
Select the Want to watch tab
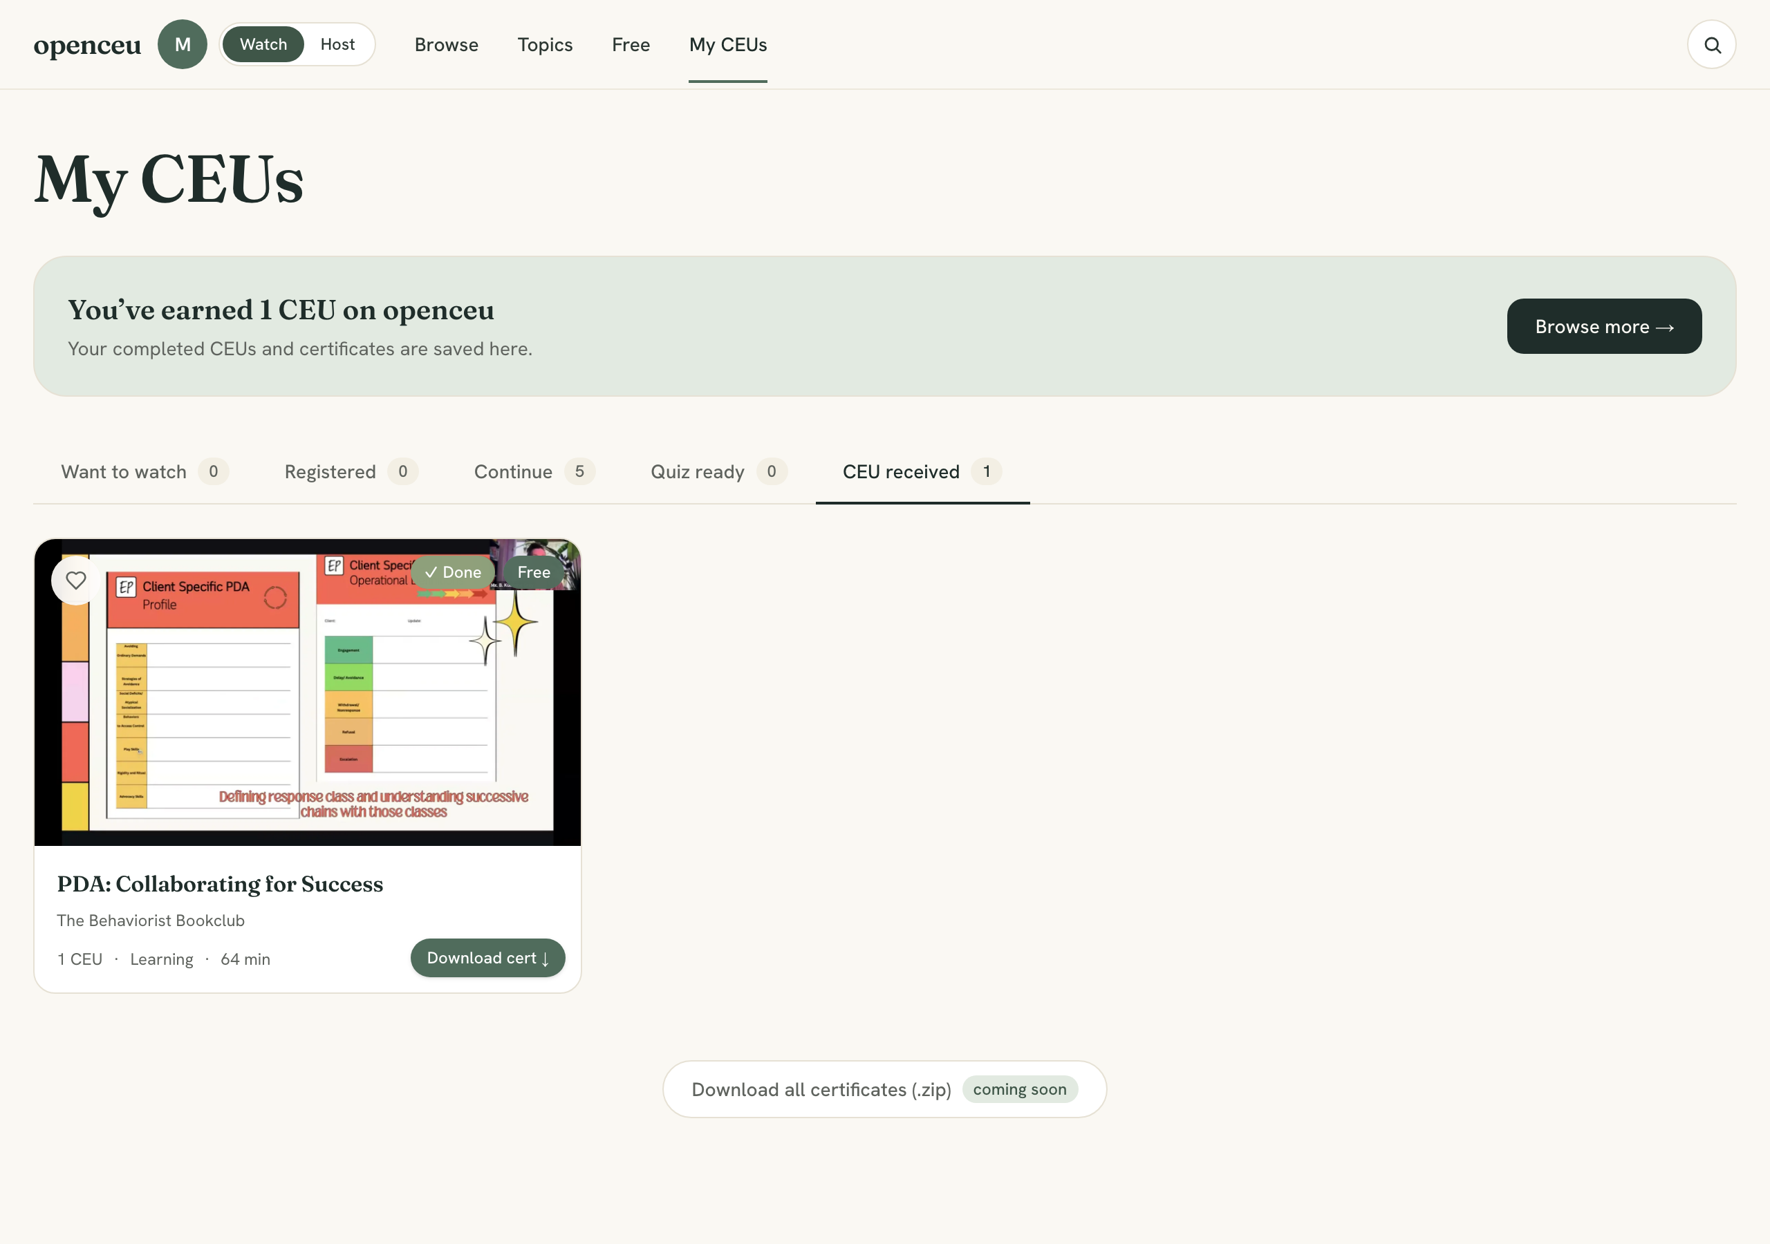(145, 472)
